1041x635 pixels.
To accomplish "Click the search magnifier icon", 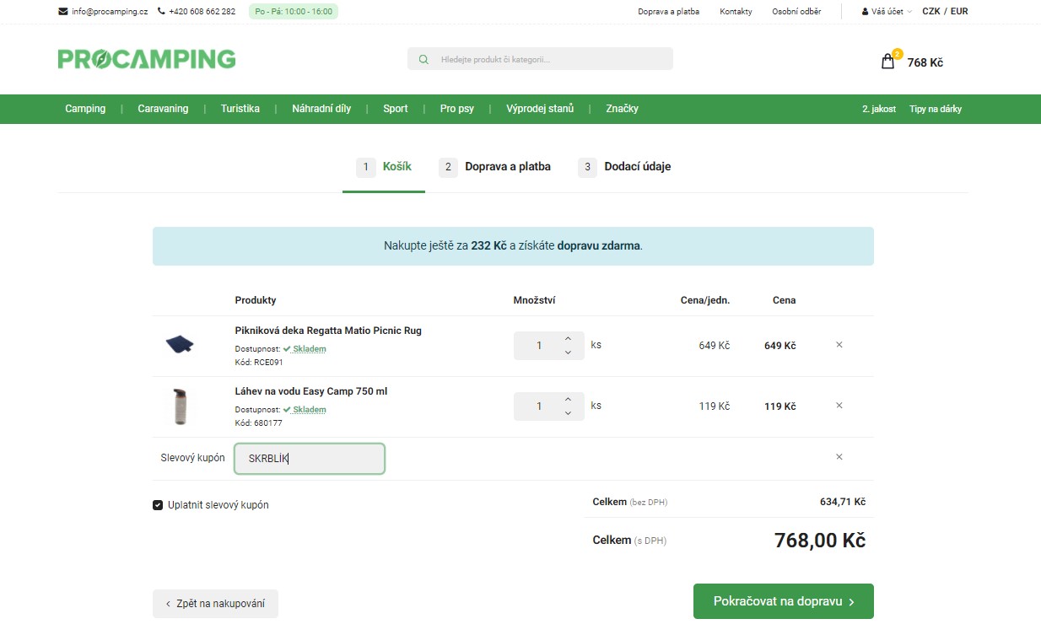I will coord(423,59).
